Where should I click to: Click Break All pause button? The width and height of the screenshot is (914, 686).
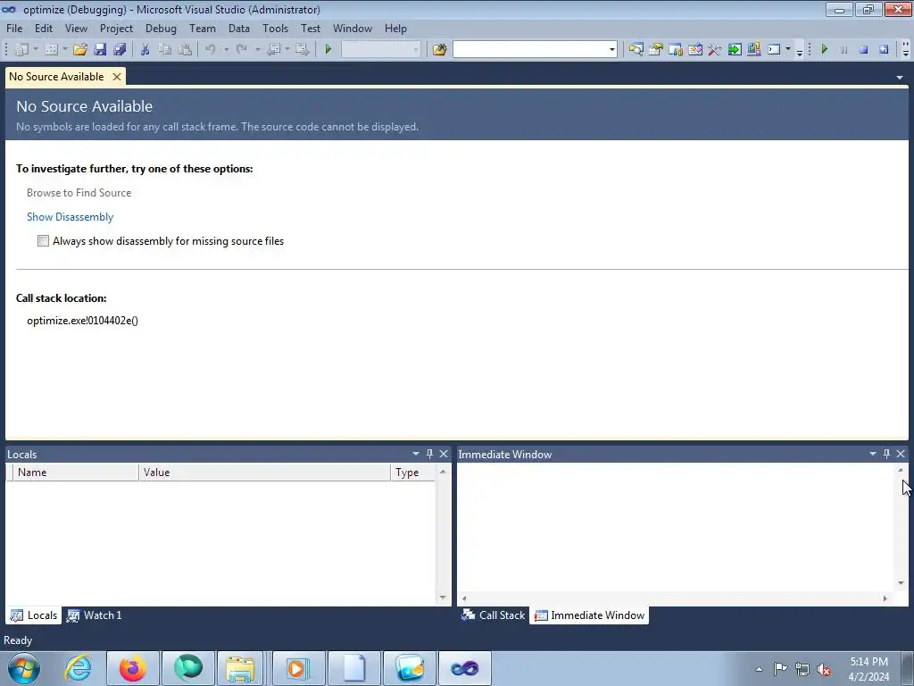pyautogui.click(x=844, y=50)
